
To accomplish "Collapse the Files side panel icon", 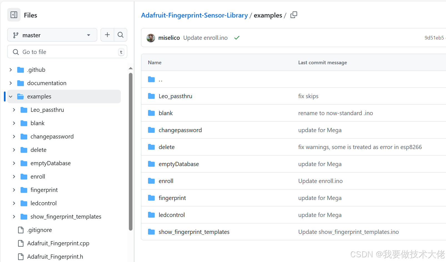I will coord(14,15).
